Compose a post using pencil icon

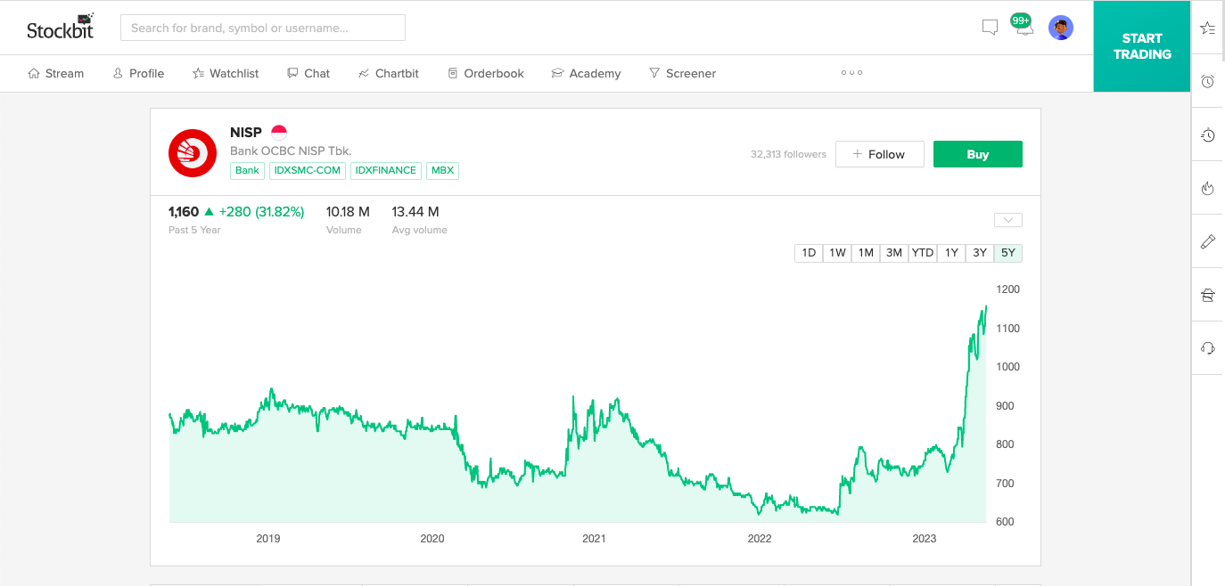(1207, 241)
